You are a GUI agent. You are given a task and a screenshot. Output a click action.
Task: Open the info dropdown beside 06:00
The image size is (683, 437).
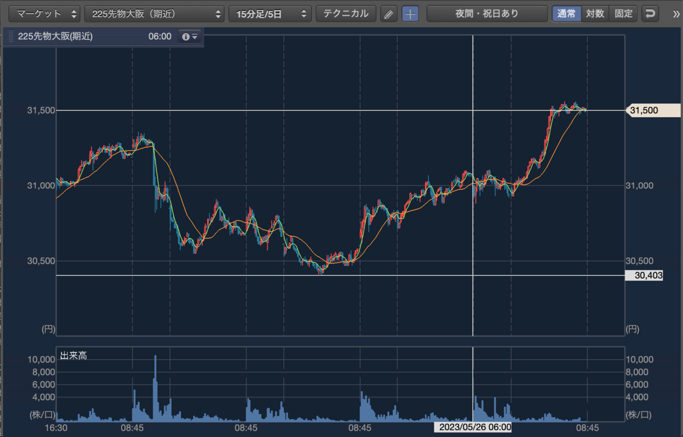(x=189, y=36)
